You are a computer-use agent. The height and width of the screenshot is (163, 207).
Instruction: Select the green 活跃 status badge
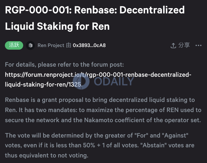tap(14, 45)
